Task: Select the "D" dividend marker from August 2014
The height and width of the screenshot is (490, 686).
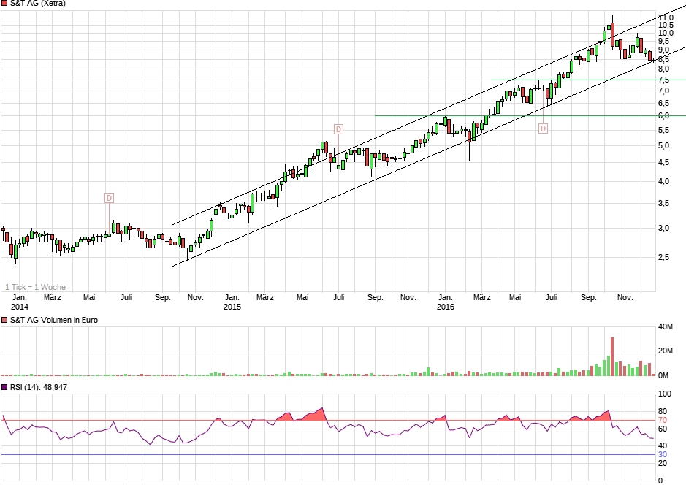Action: point(108,196)
